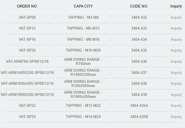Select code number 3404-437

pos(139,73)
